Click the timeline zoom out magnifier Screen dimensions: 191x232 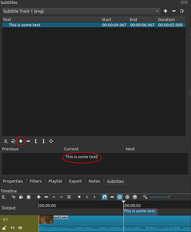(x=145, y=197)
